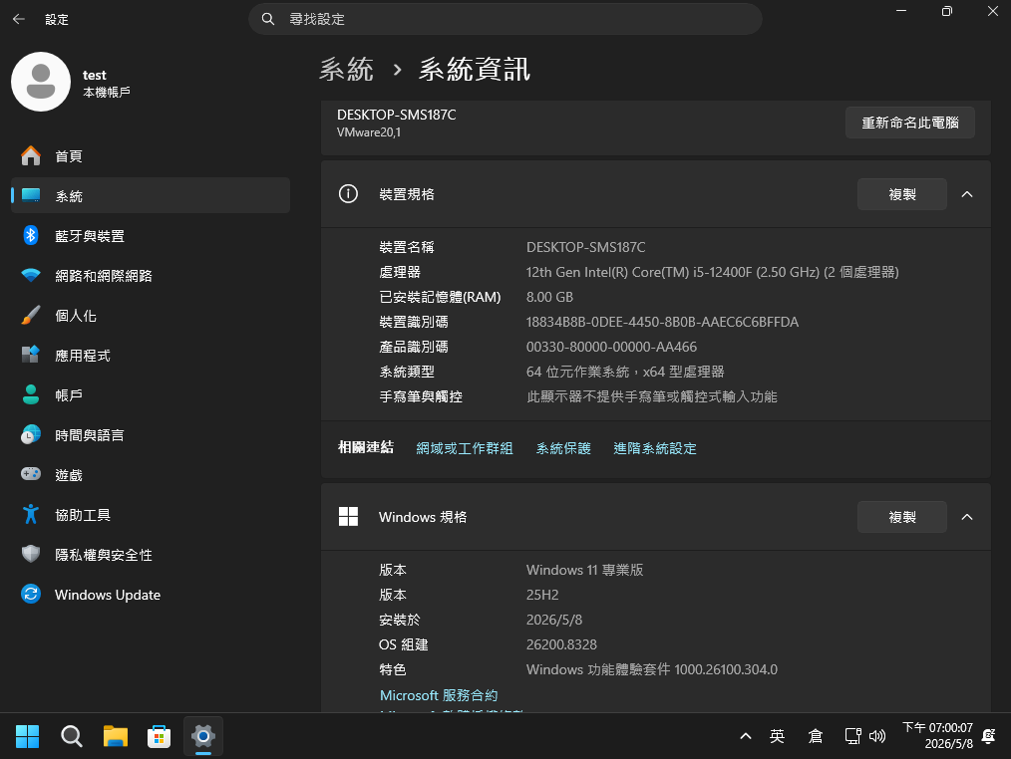Click version value 25H2

coord(542,595)
